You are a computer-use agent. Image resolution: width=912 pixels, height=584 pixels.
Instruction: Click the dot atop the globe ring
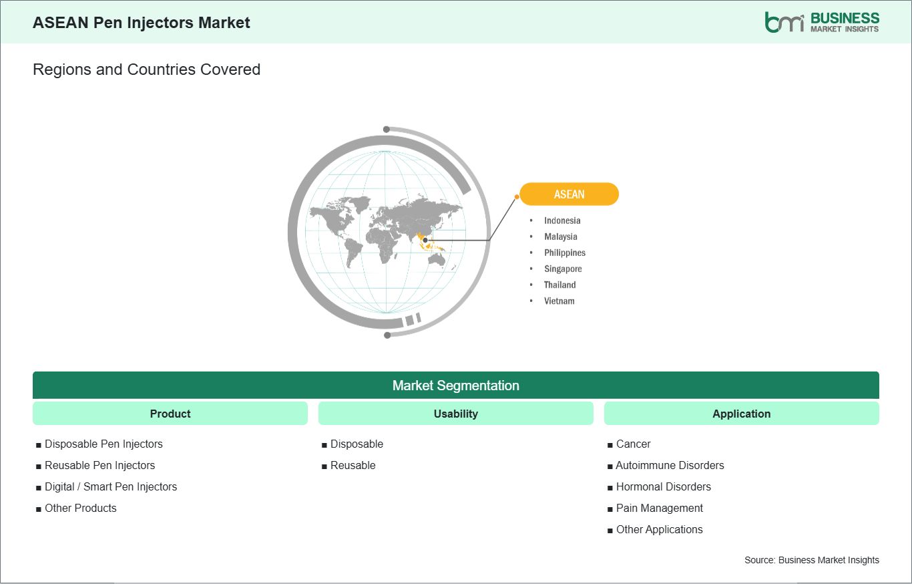387,129
